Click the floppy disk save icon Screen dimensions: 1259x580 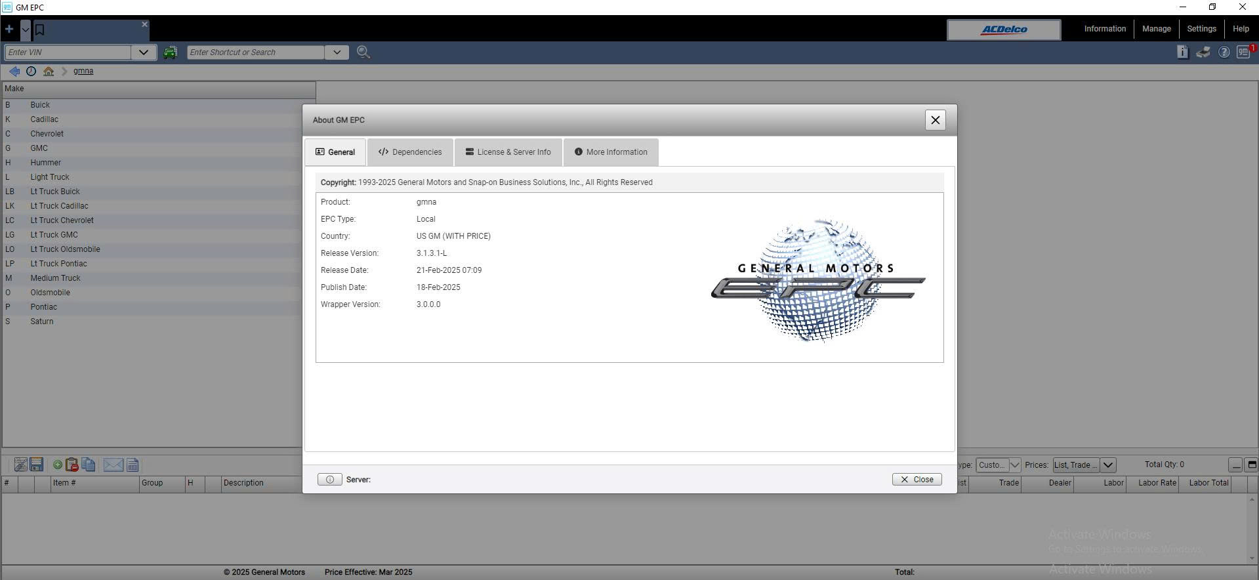(x=37, y=465)
